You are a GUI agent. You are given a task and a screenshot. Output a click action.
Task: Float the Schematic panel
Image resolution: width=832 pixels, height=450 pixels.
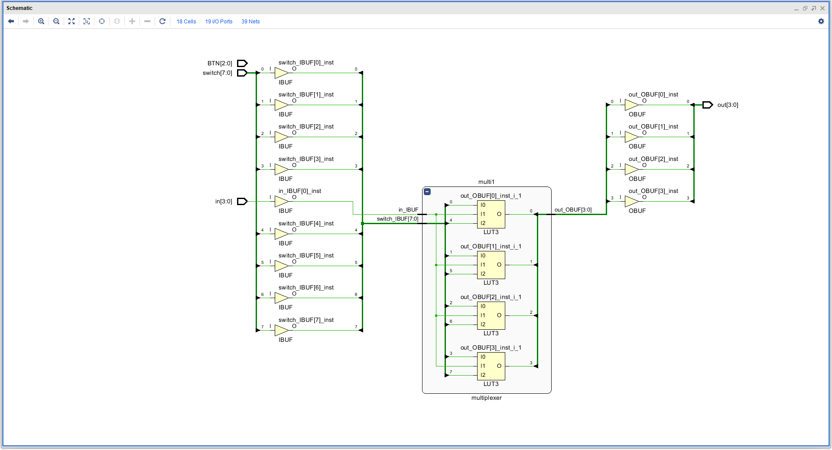pyautogui.click(x=814, y=8)
